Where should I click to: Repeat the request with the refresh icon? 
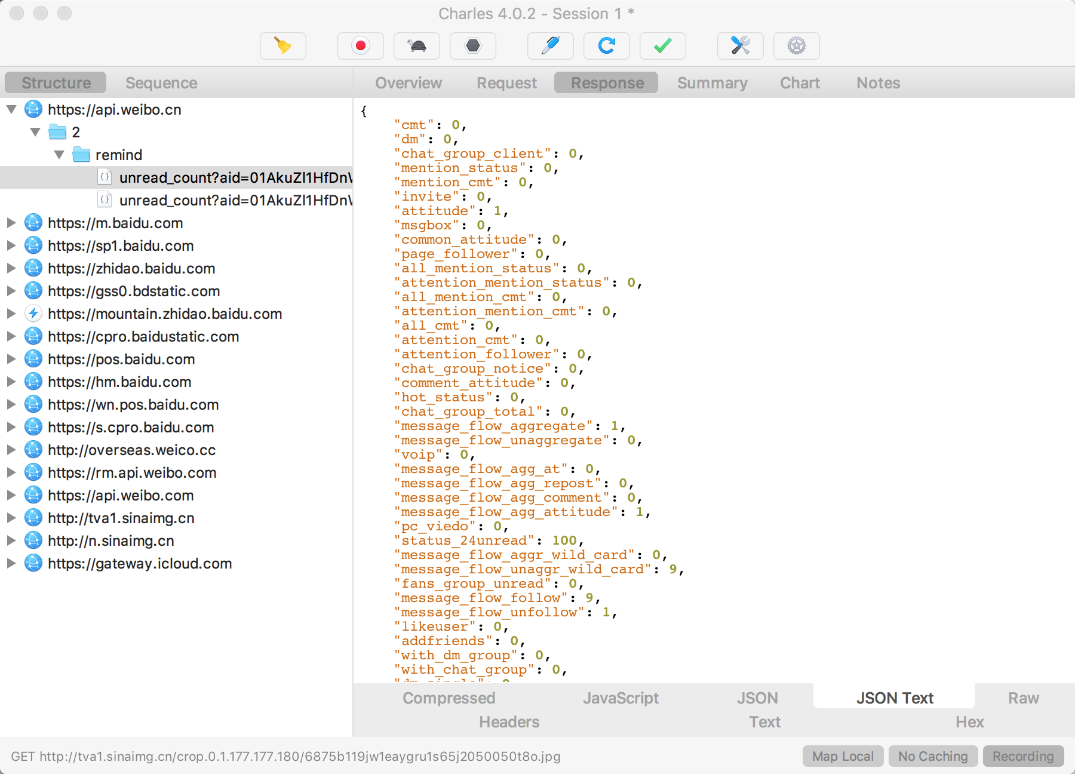[x=607, y=46]
